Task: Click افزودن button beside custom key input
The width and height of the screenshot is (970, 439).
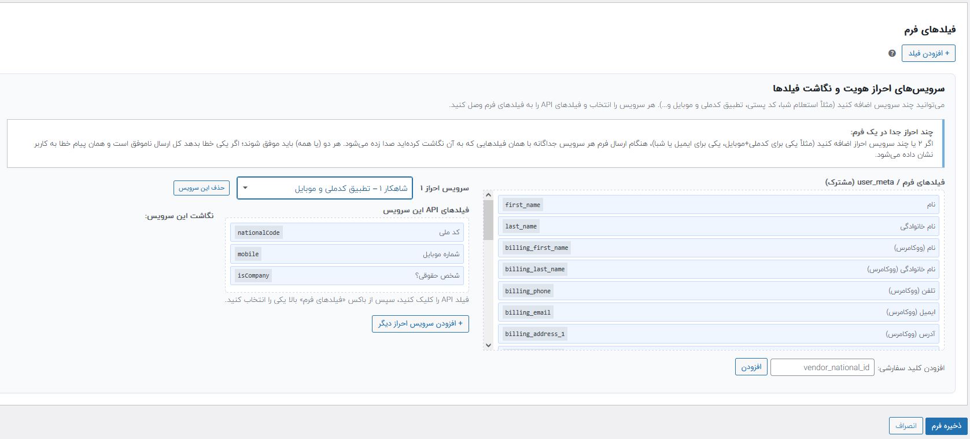Action: tap(751, 367)
